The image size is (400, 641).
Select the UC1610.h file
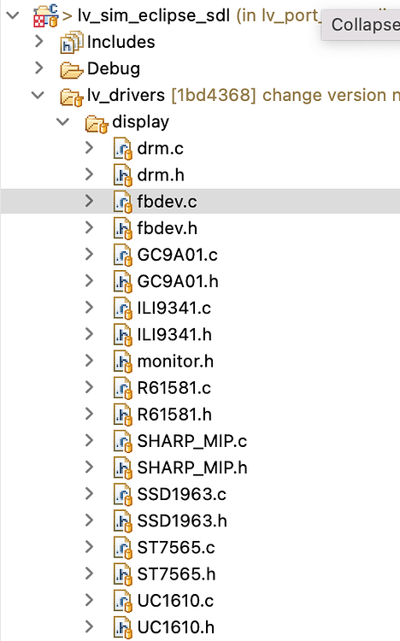click(x=175, y=627)
